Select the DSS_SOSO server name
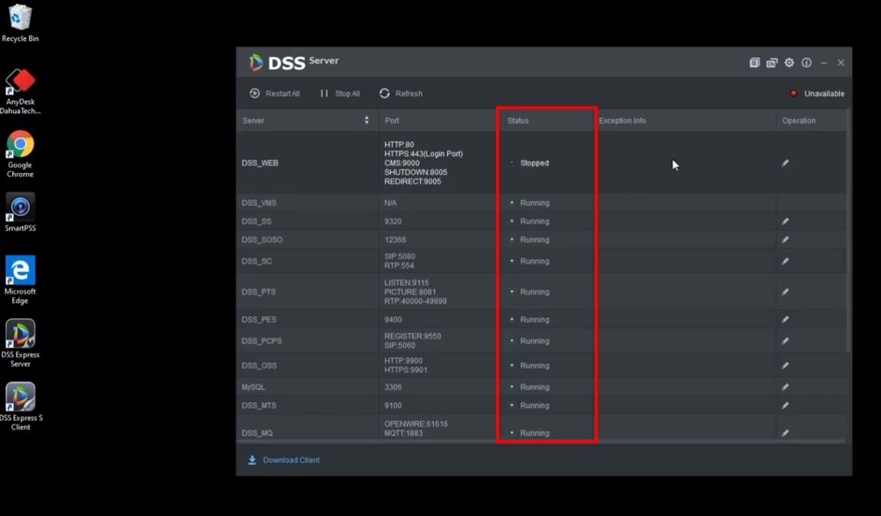 [262, 240]
